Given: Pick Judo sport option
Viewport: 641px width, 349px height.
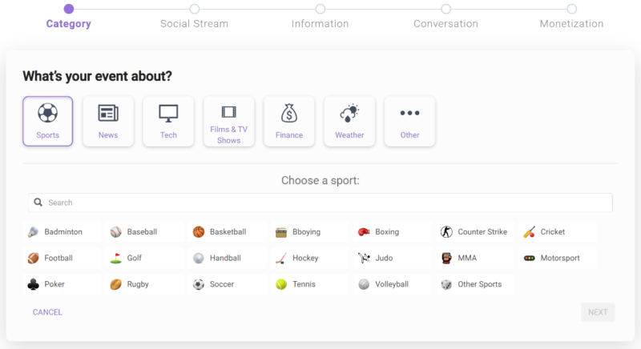Looking at the screenshot, I should tap(393, 258).
